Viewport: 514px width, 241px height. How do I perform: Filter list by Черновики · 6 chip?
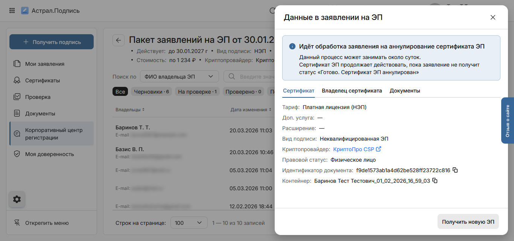click(152, 92)
